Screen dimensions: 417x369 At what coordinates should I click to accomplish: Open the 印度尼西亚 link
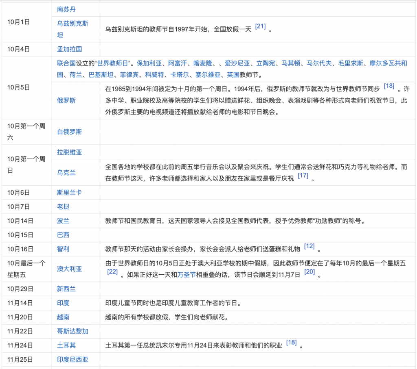click(72, 360)
